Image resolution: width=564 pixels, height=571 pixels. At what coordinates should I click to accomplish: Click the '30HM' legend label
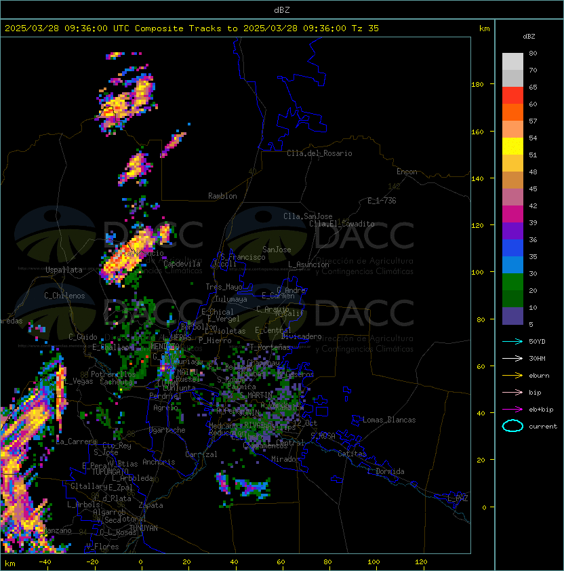[x=537, y=358]
